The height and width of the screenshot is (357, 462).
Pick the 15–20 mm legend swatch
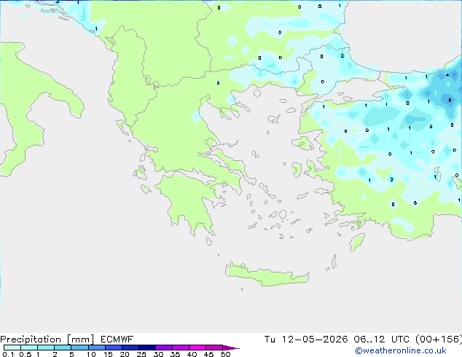point(113,348)
